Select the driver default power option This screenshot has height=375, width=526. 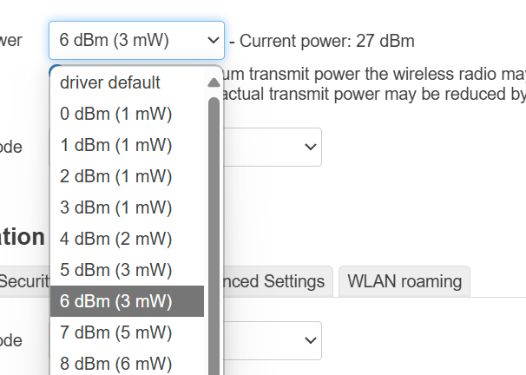click(127, 82)
